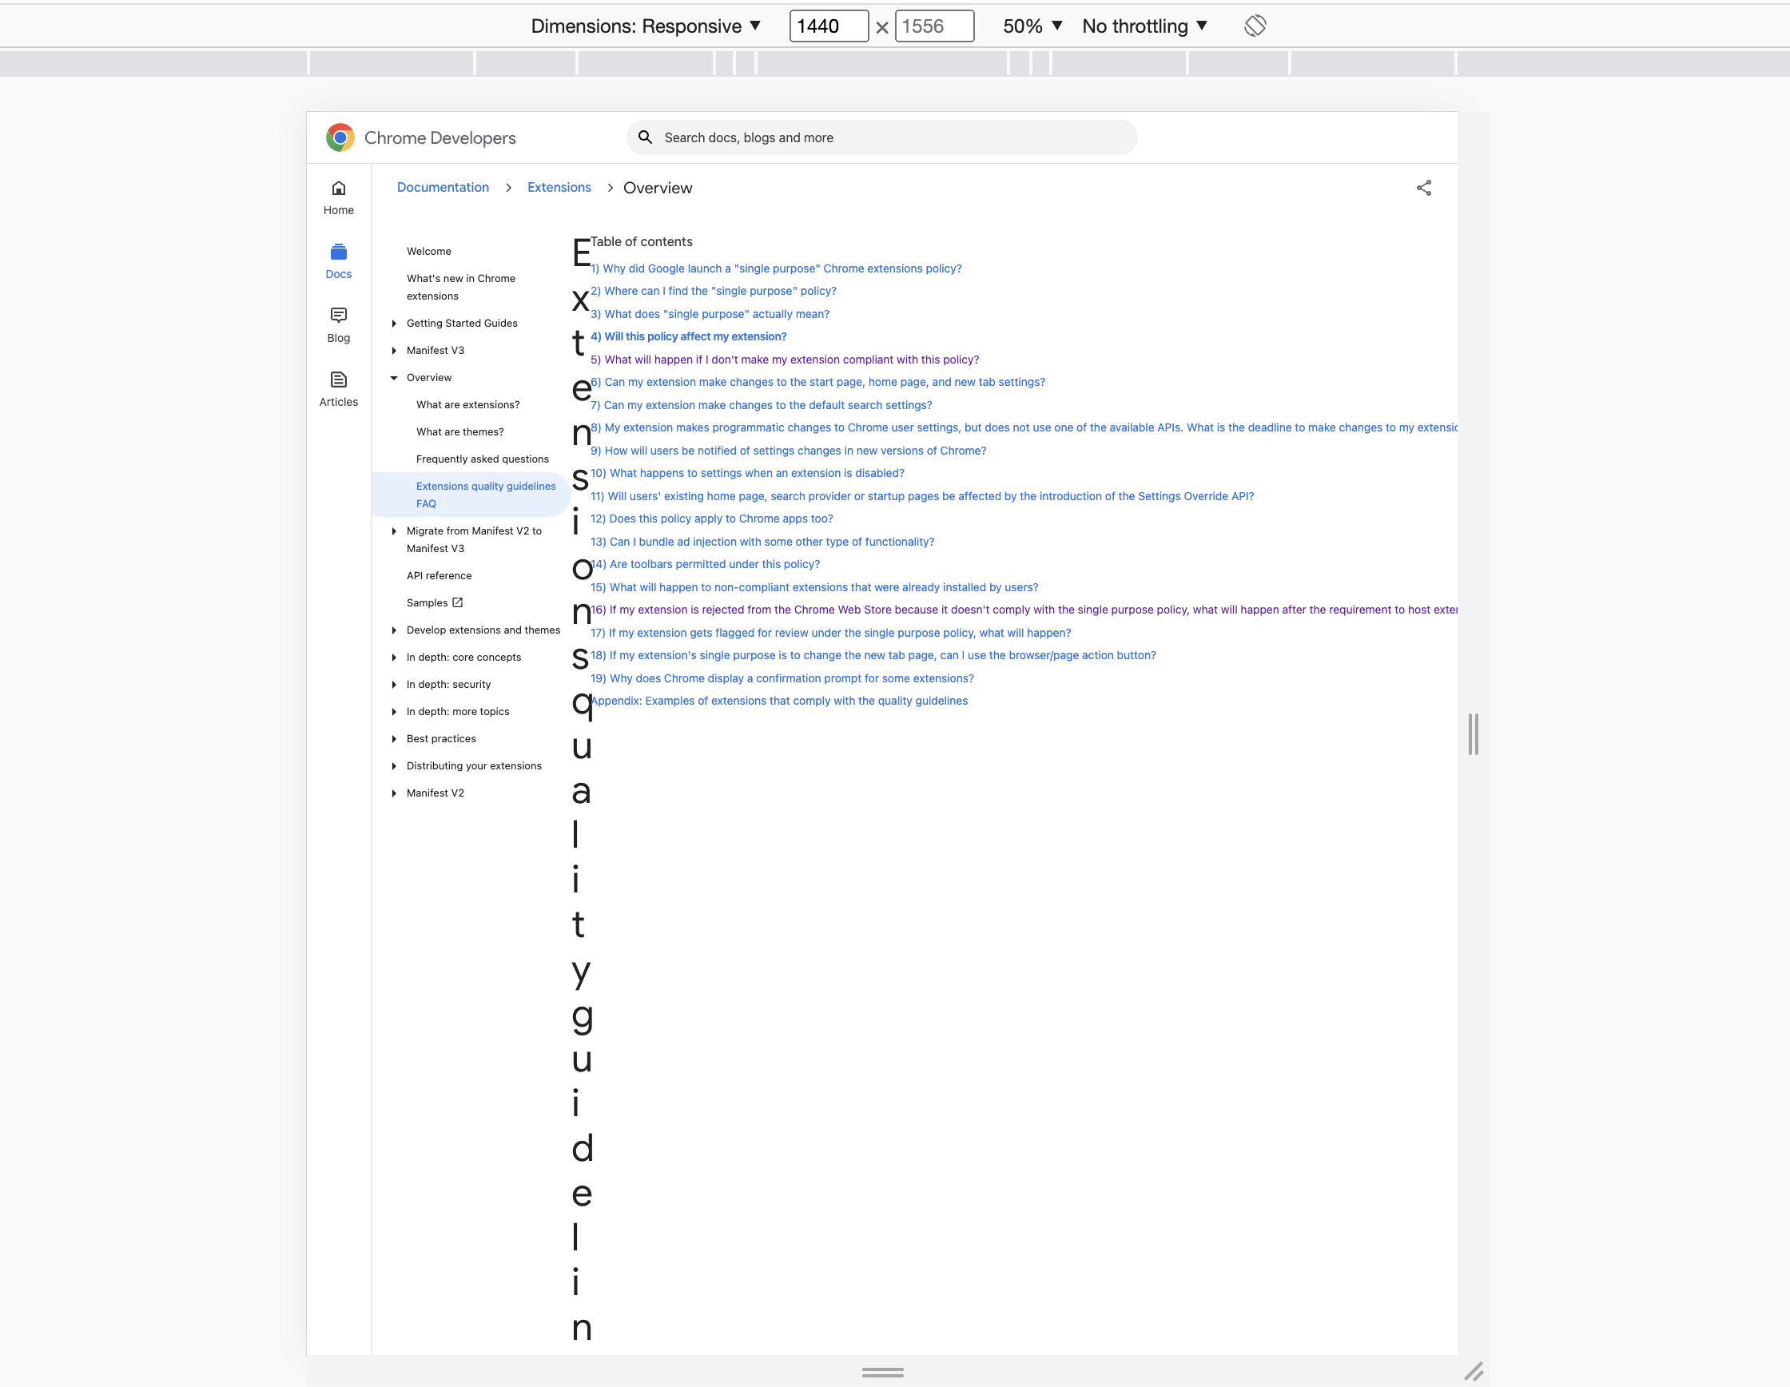Expand the Manifest V3 section
The height and width of the screenshot is (1387, 1790).
tap(395, 350)
